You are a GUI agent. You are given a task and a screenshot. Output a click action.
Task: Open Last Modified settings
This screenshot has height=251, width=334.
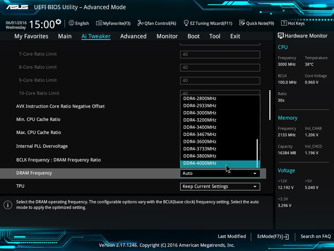(x=232, y=237)
